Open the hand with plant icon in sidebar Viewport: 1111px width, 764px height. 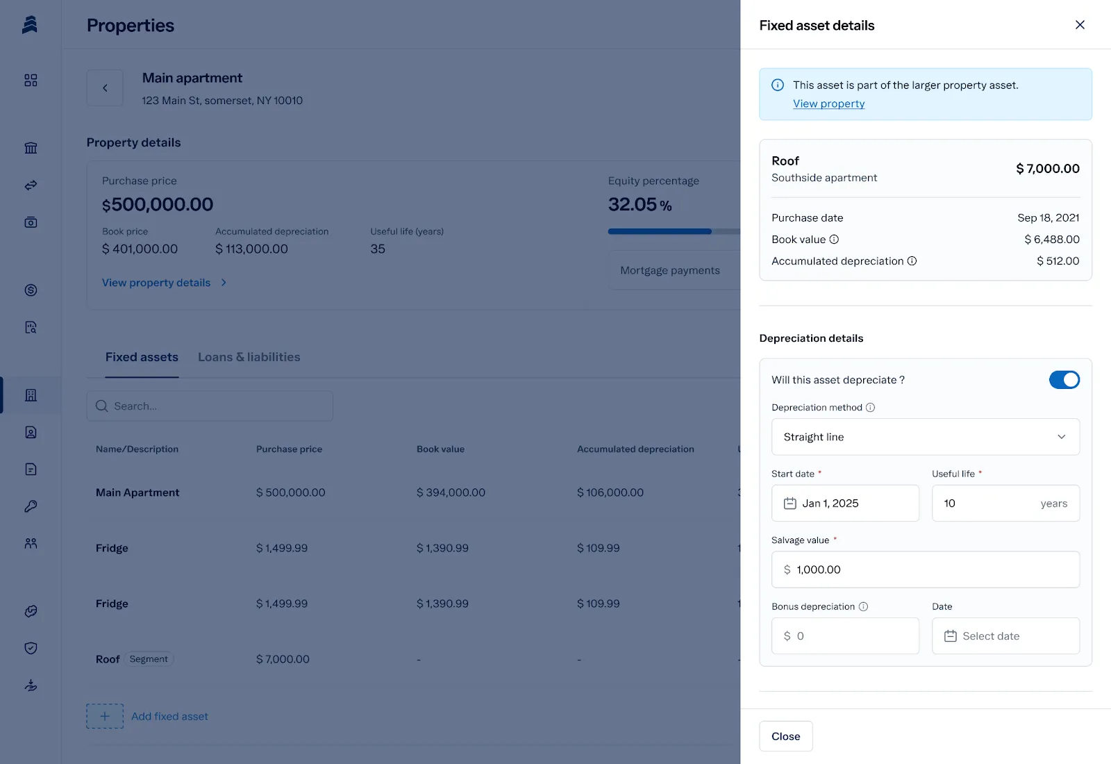coord(31,686)
